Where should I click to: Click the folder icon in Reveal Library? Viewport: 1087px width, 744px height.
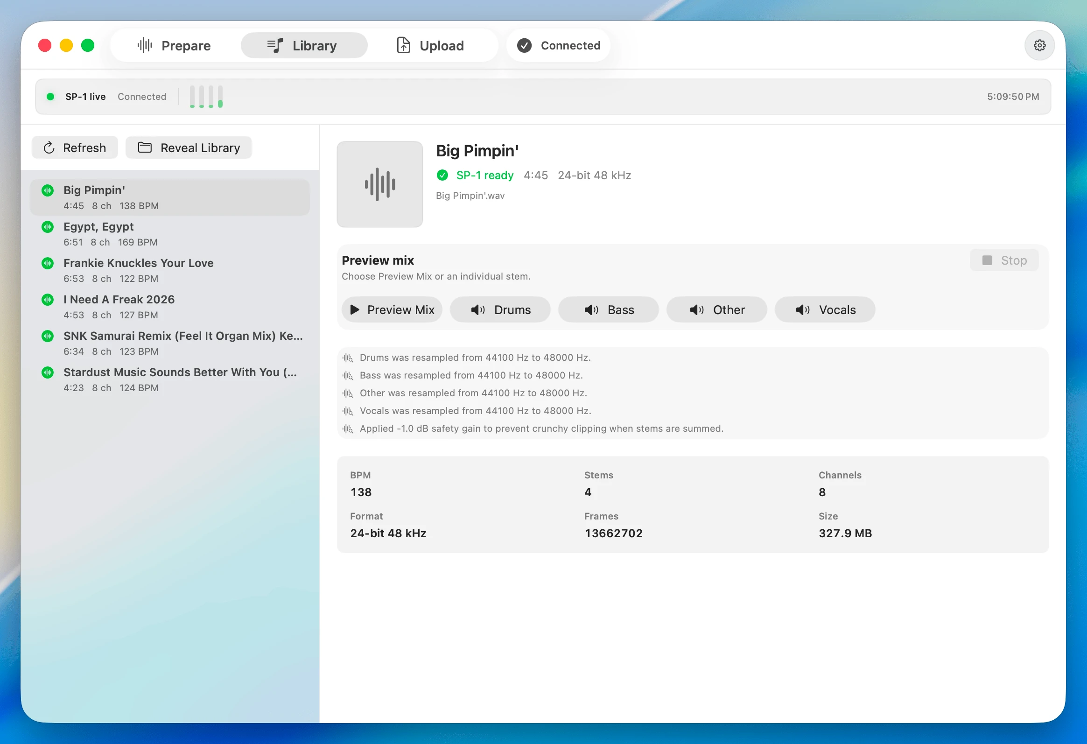145,147
